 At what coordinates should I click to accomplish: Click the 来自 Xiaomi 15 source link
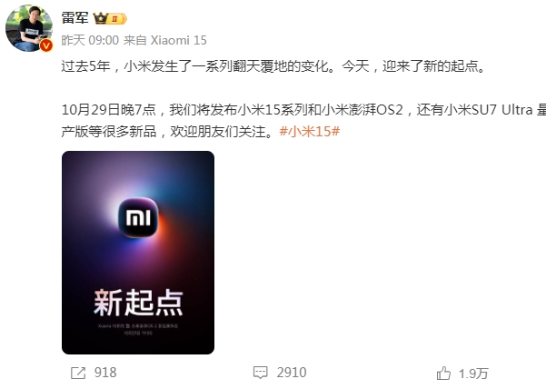pos(165,40)
